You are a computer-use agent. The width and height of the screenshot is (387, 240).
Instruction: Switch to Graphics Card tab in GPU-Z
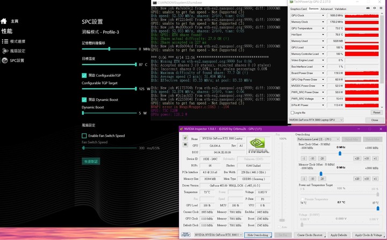click(x=298, y=9)
